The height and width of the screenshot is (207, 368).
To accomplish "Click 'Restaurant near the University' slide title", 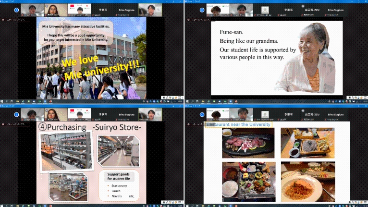I will pos(238,124).
